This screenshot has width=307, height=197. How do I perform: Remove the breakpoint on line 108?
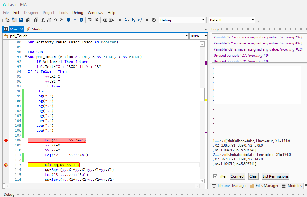(x=6, y=140)
